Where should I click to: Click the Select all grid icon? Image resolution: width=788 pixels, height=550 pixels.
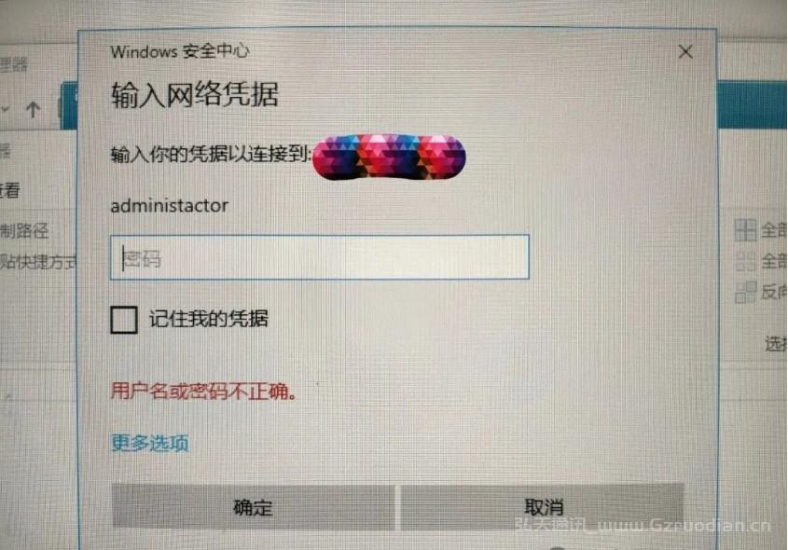(745, 230)
